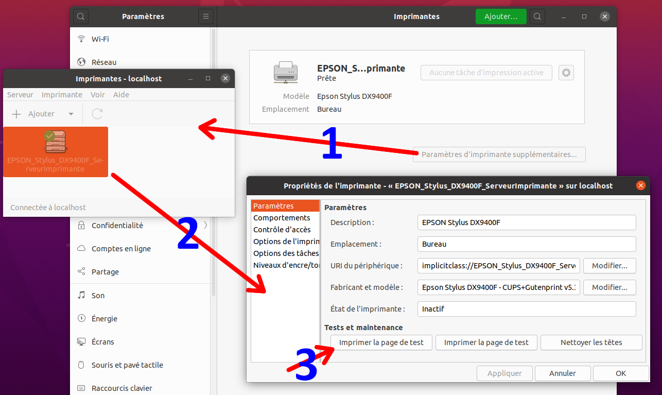Click the 'Tests et maintenance' heading
Viewport: 662px width, 395px height.
pyautogui.click(x=363, y=328)
